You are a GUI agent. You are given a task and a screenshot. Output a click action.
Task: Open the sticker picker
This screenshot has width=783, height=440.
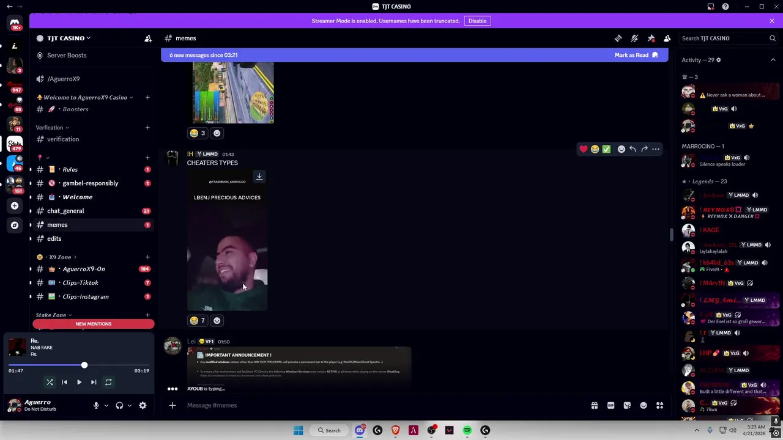[x=627, y=405]
